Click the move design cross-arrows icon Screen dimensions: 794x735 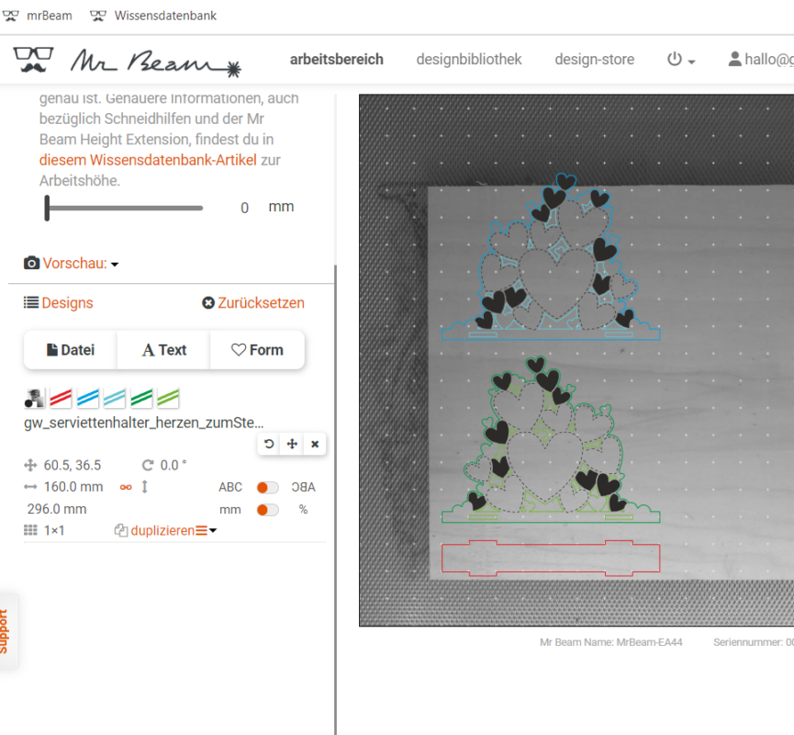pos(292,444)
